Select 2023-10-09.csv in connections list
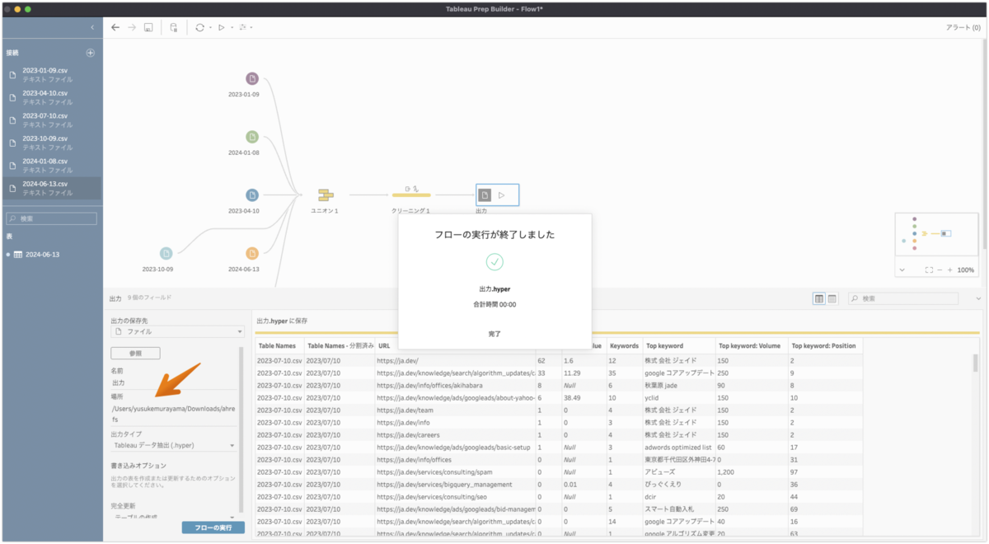The image size is (989, 544). point(52,143)
